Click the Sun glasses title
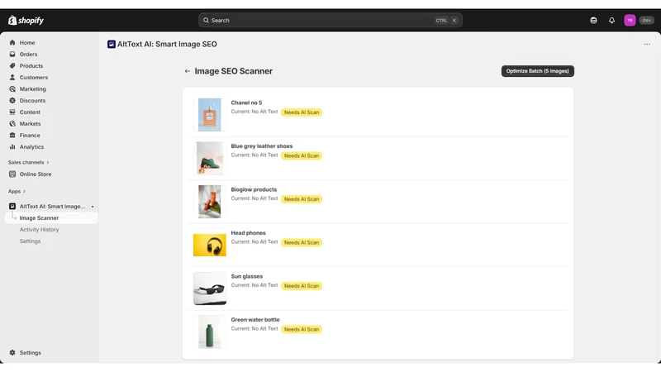Image resolution: width=661 pixels, height=372 pixels. [x=246, y=276]
